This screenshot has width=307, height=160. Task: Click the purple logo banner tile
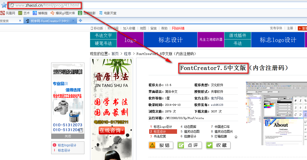(x=130, y=40)
